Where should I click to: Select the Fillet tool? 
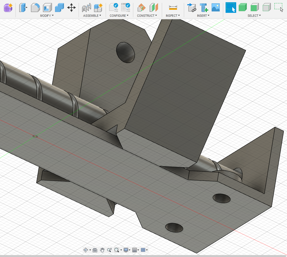35,8
